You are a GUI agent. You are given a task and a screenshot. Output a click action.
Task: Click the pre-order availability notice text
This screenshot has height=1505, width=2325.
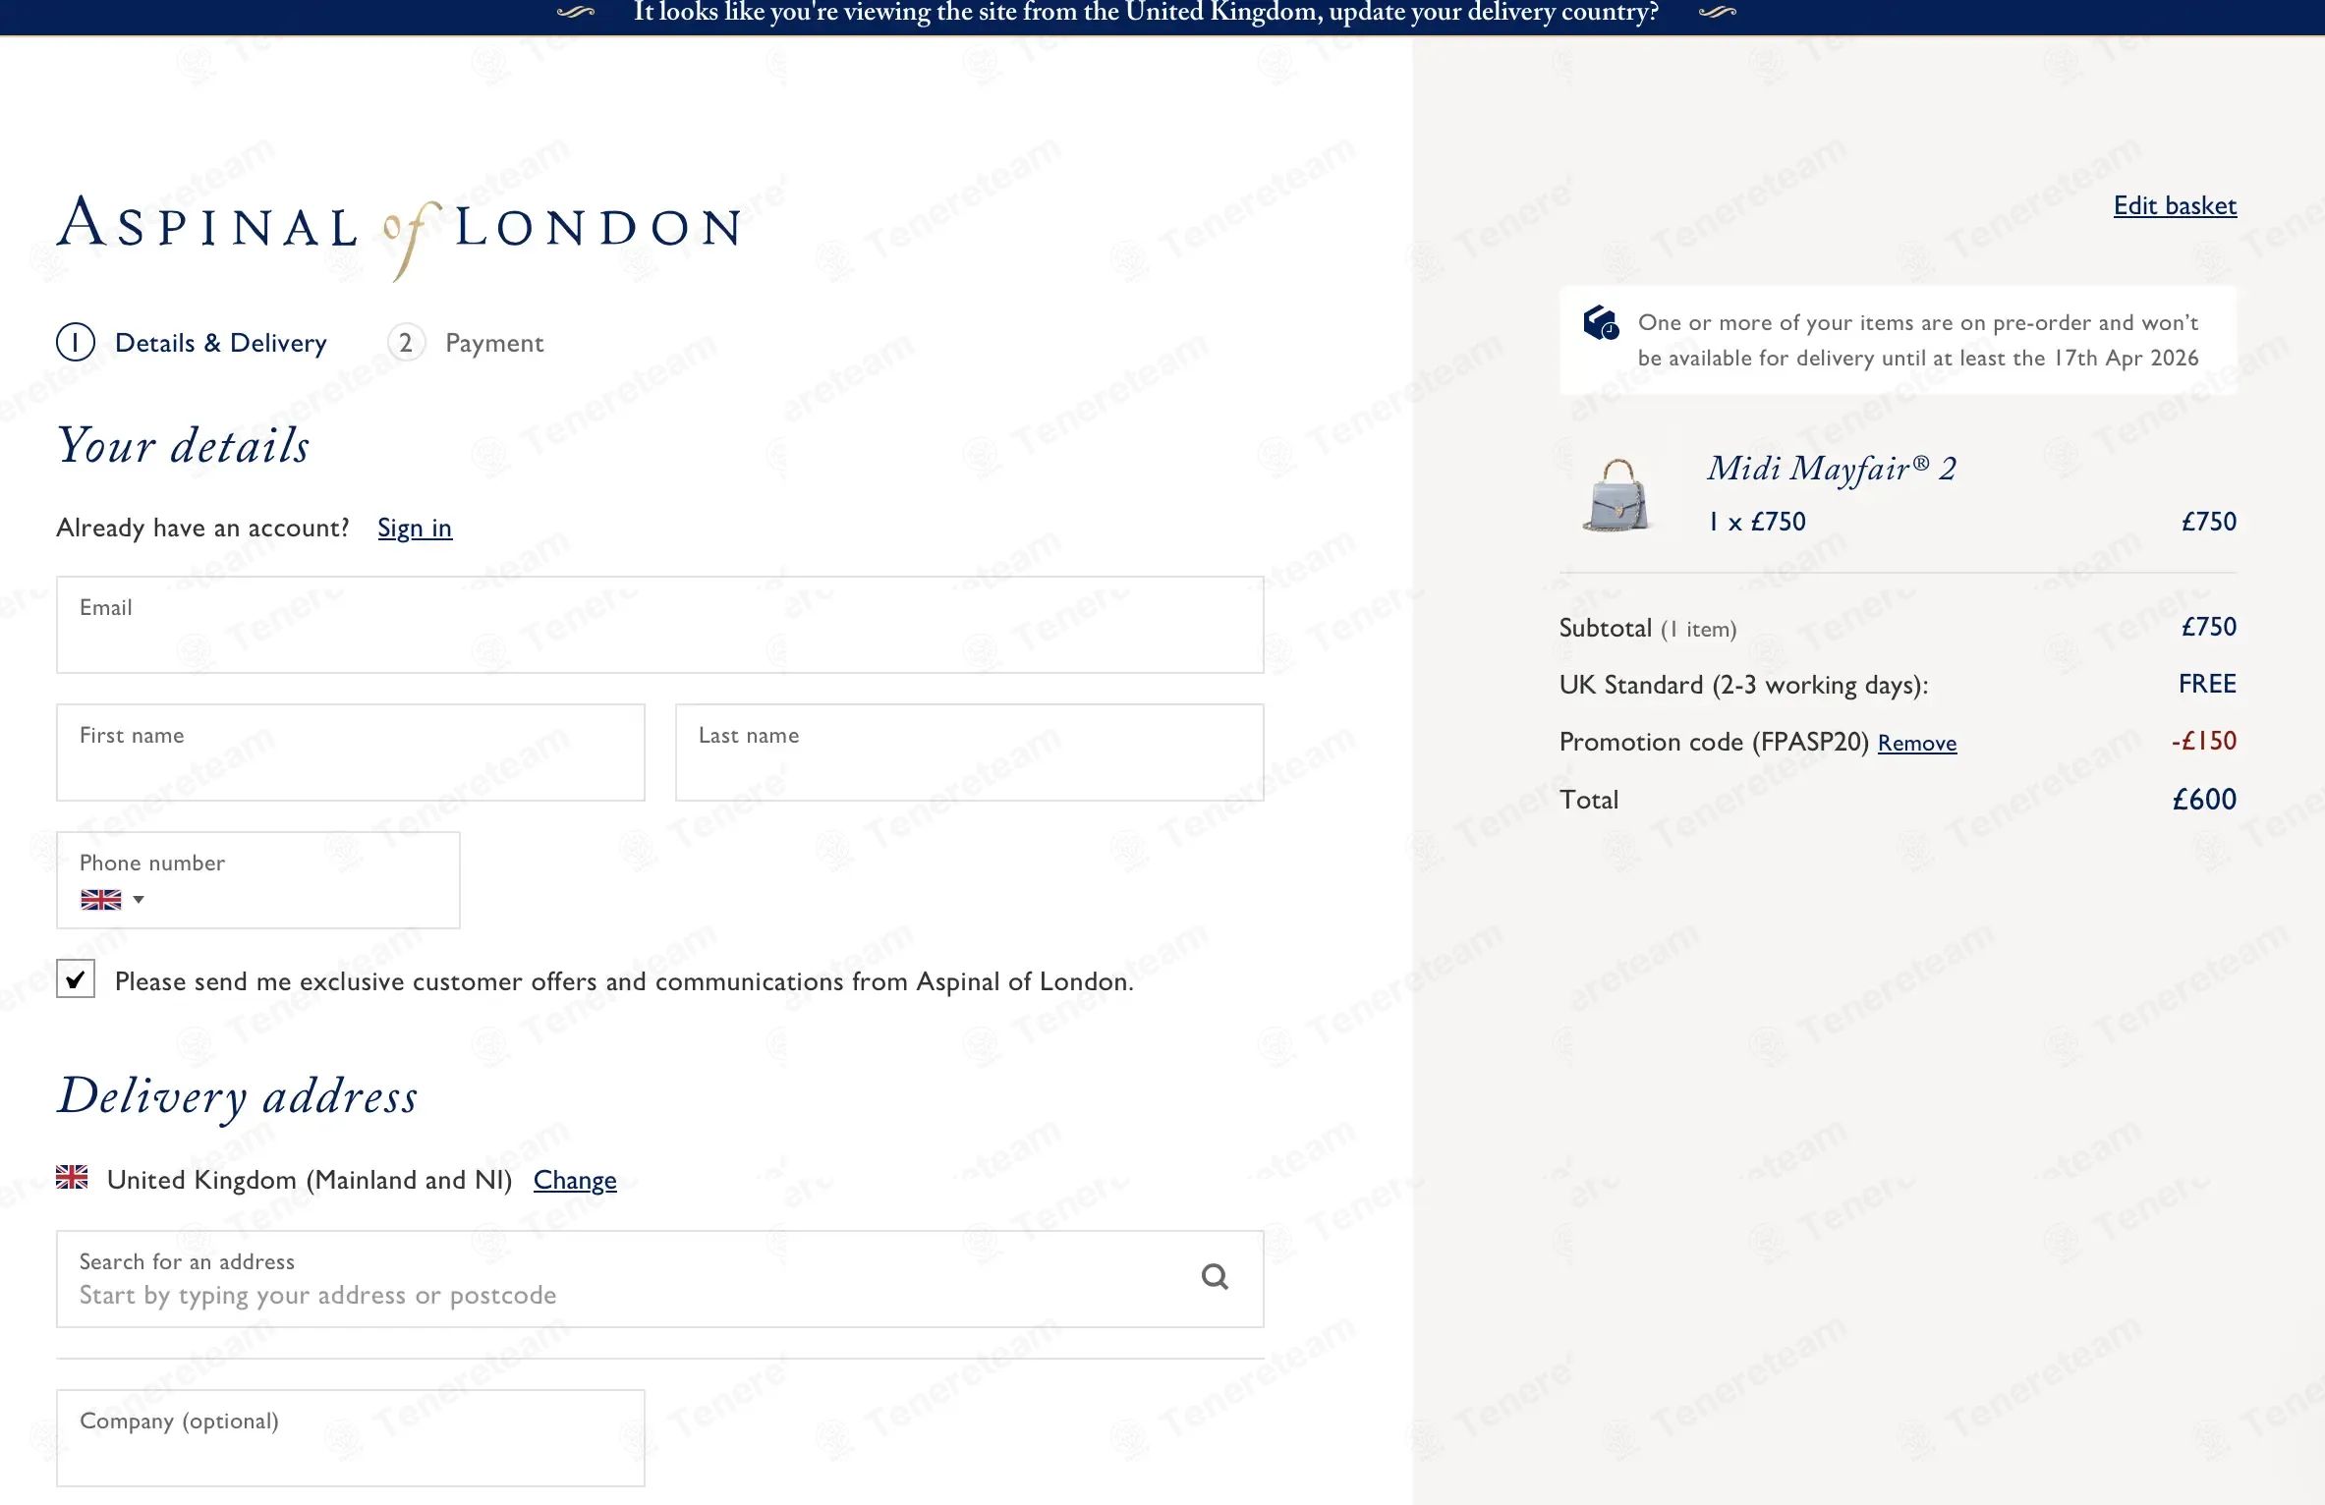[1918, 340]
